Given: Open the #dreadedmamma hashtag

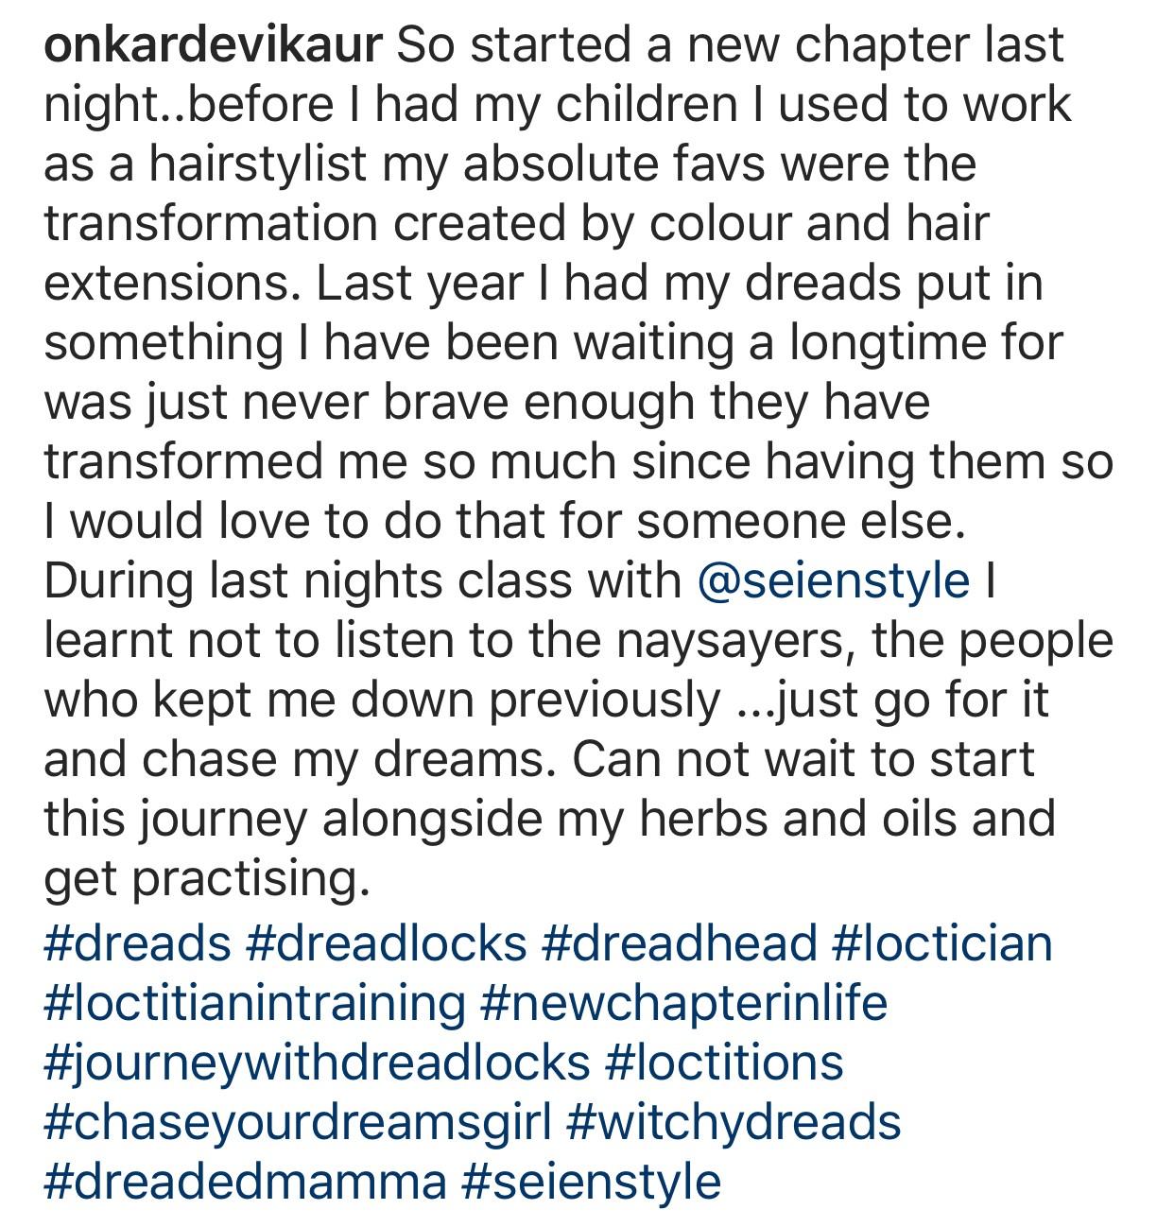Looking at the screenshot, I should 245,1182.
